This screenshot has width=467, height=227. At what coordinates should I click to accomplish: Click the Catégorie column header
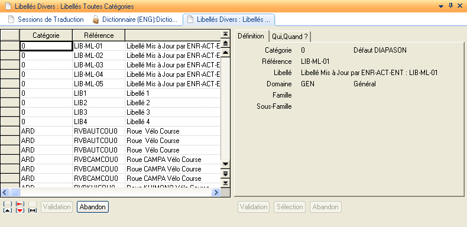[x=46, y=35]
